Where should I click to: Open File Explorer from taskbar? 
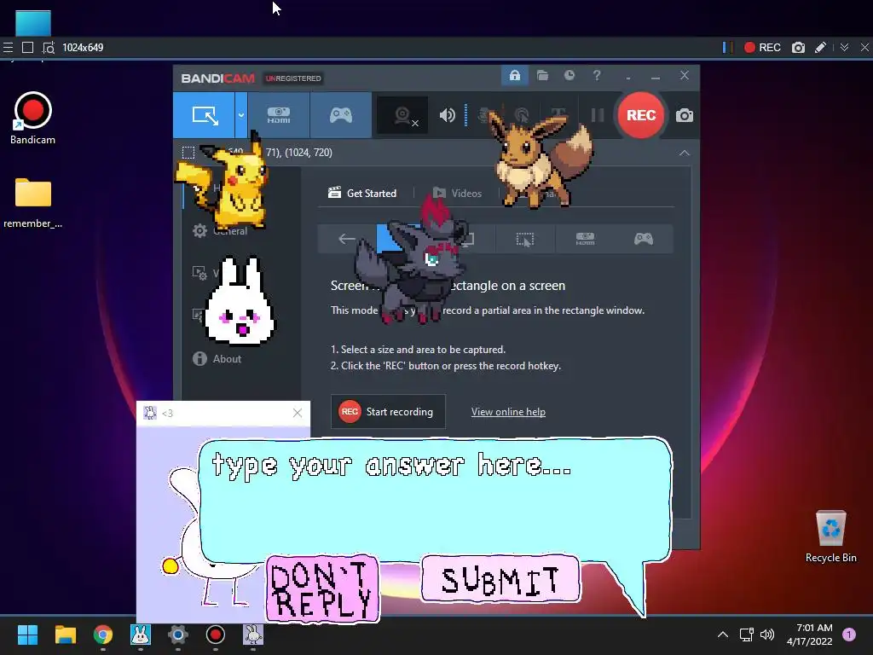[65, 635]
